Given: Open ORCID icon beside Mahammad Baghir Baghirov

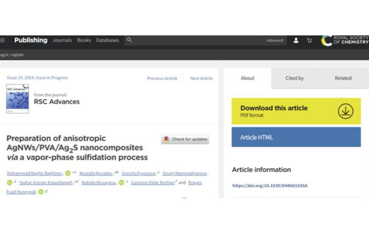Looking at the screenshot, I should [x=68, y=173].
